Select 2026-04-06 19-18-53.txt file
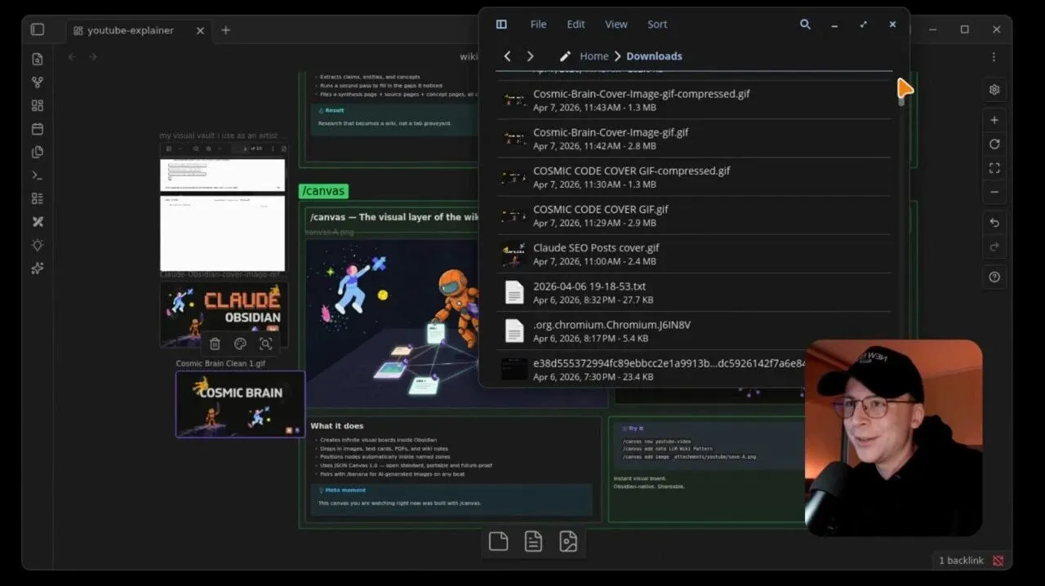This screenshot has width=1045, height=586. click(694, 292)
